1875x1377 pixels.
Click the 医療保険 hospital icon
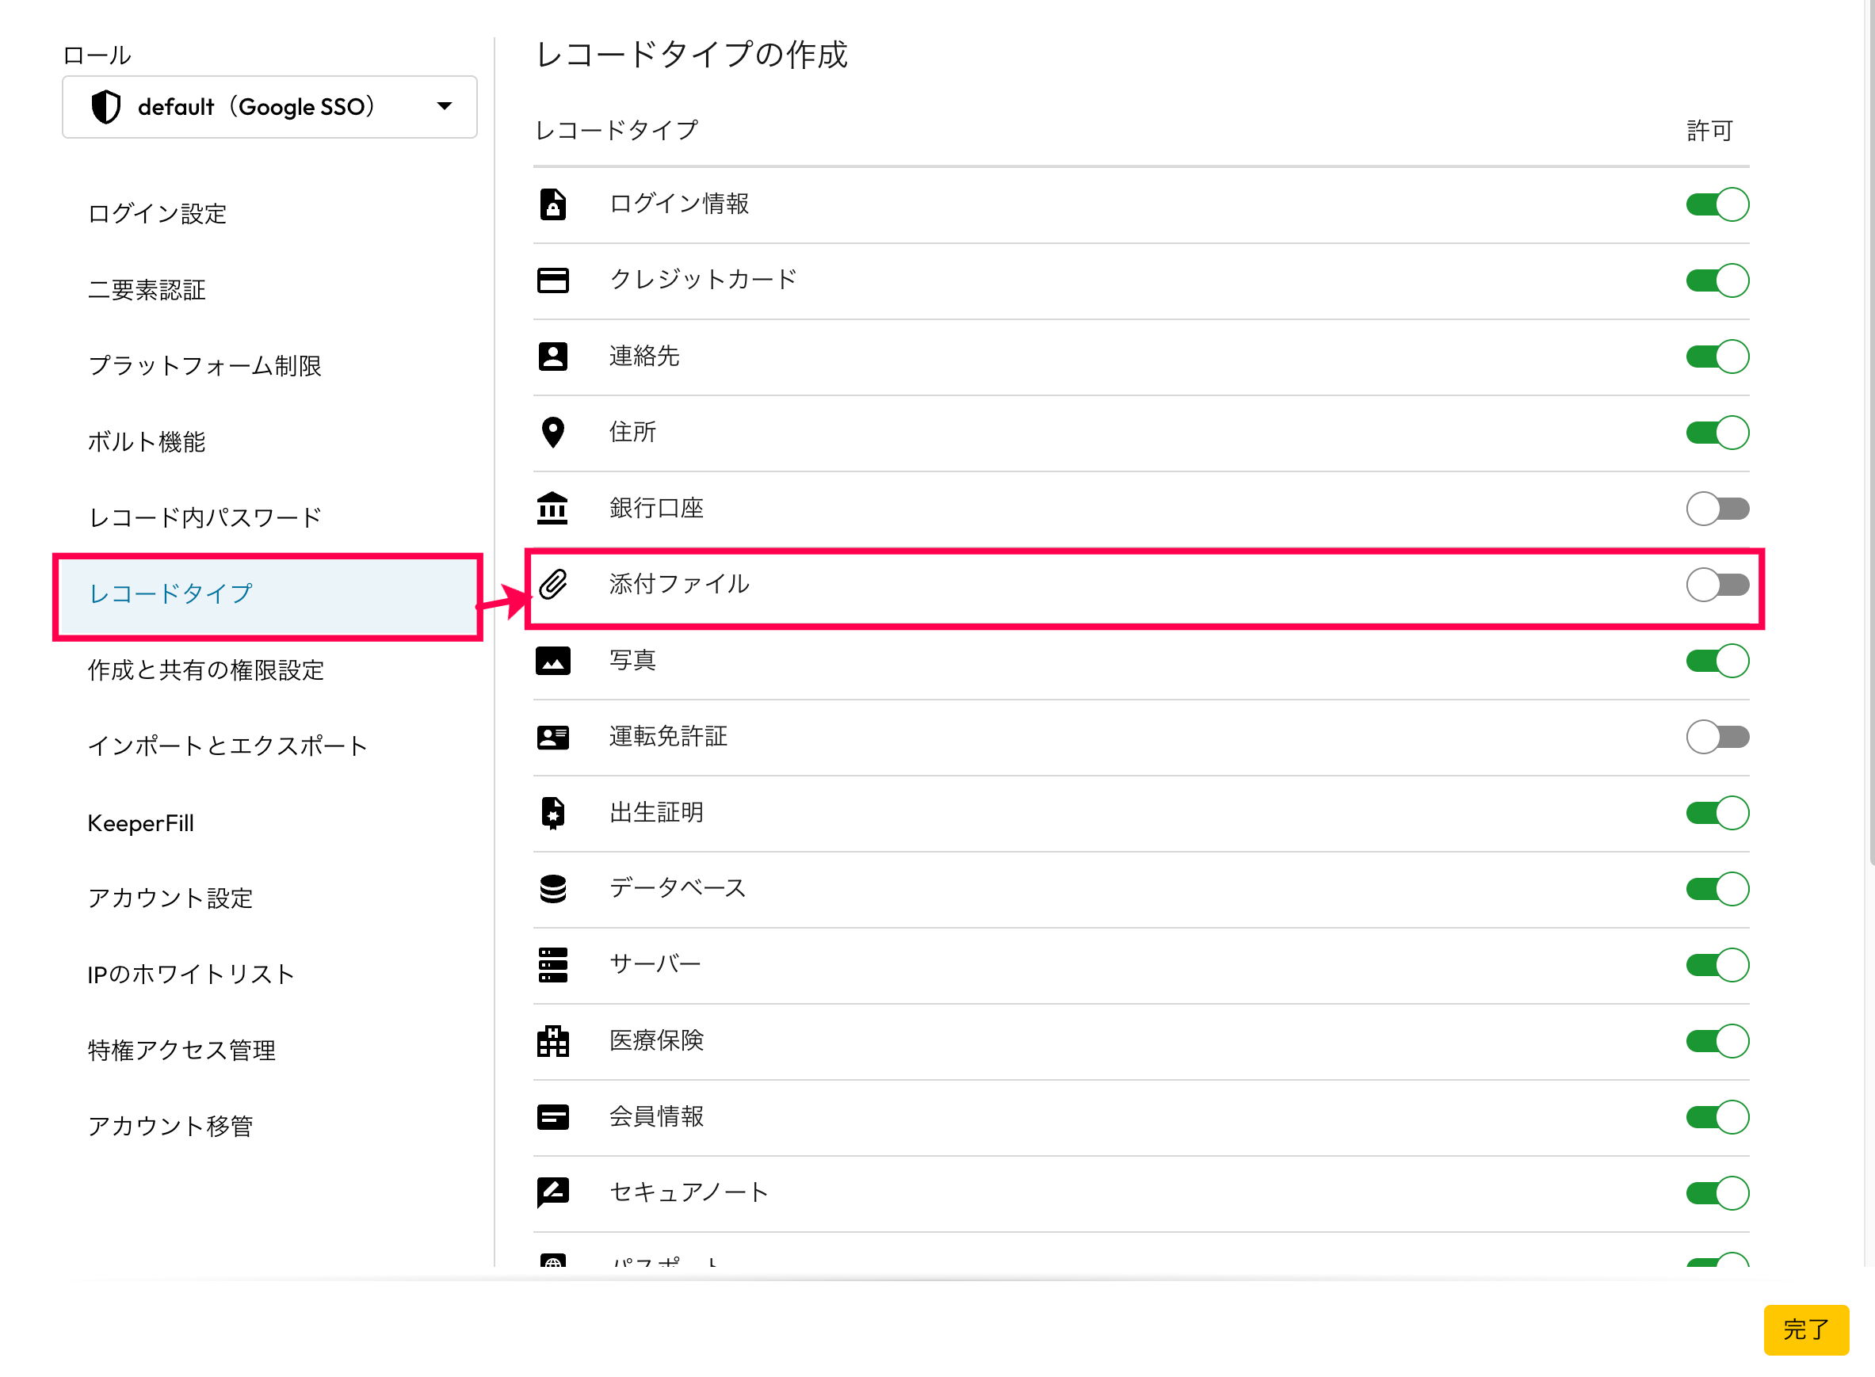(x=552, y=1041)
